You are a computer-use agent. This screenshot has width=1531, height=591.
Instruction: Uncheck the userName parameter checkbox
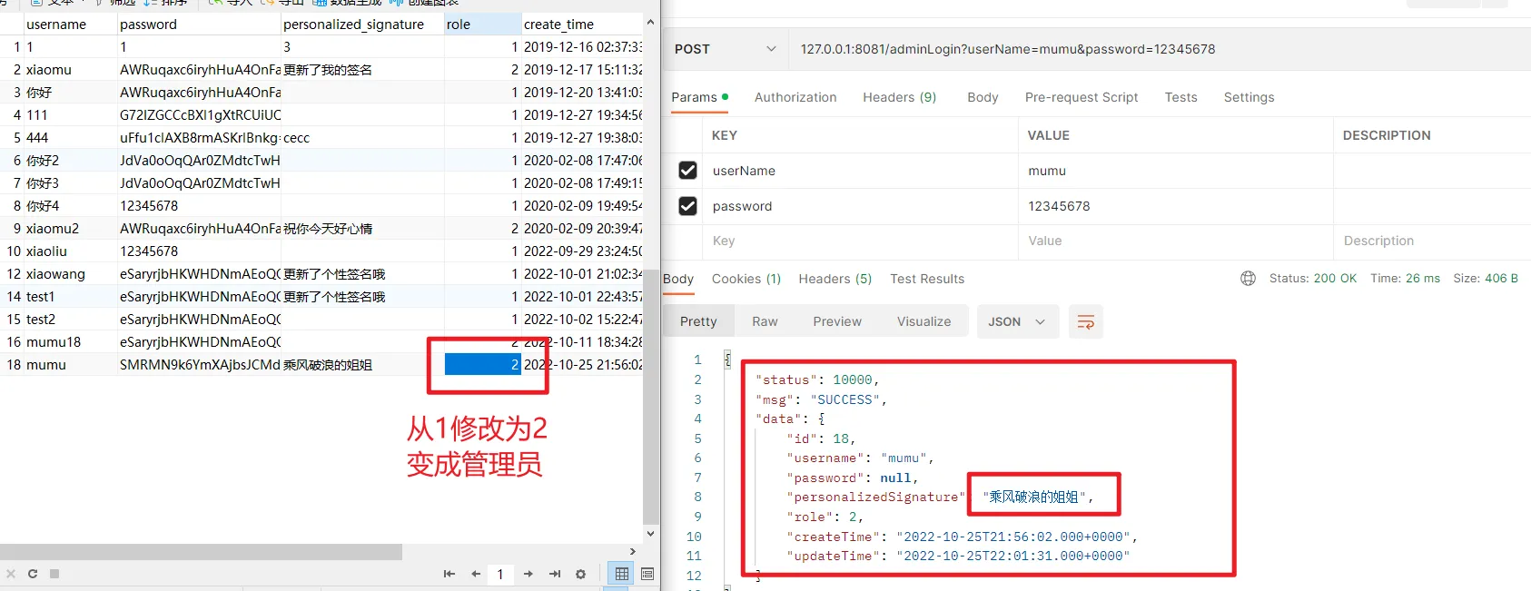pos(688,171)
